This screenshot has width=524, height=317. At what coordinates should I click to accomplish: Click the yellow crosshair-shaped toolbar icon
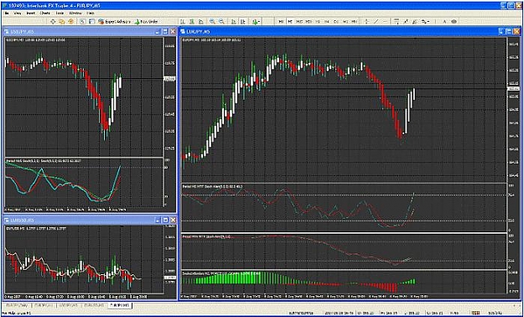[53, 22]
